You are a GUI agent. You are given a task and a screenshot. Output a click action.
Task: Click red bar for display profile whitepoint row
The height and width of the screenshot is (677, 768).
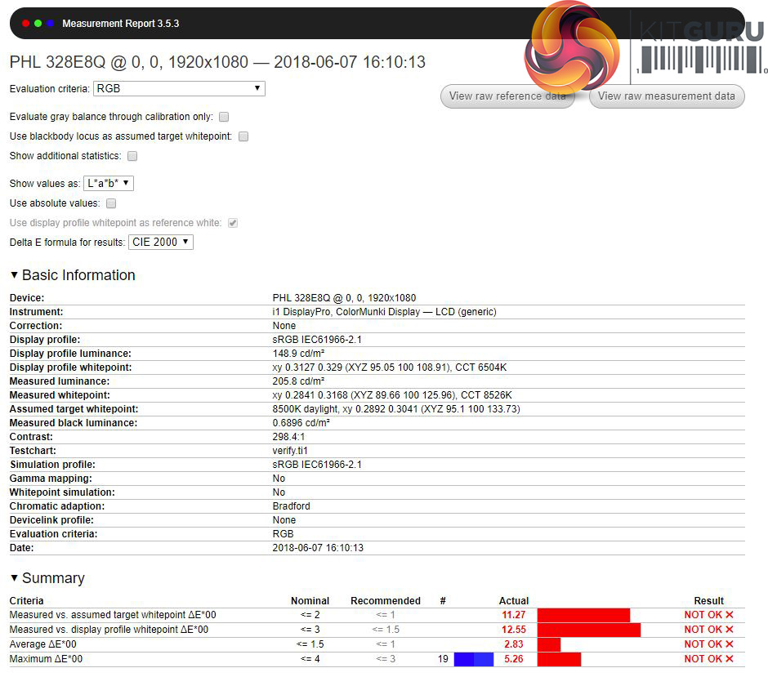pos(589,630)
